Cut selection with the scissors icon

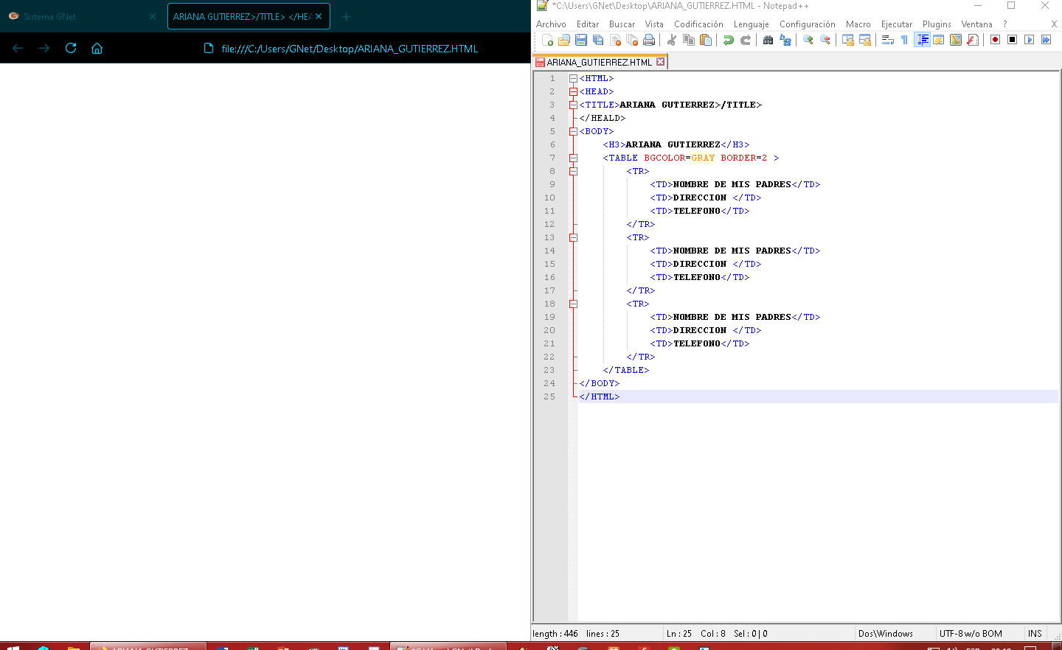pos(672,40)
